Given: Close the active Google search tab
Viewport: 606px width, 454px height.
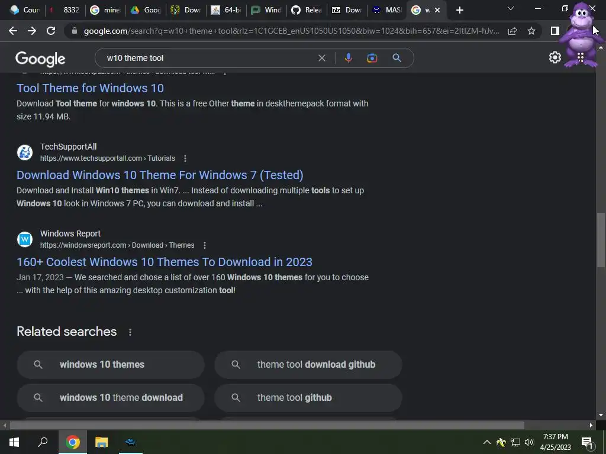Looking at the screenshot, I should click(x=437, y=10).
